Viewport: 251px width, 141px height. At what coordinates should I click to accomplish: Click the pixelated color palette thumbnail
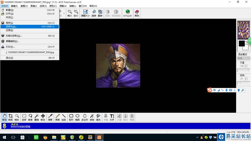(x=243, y=30)
